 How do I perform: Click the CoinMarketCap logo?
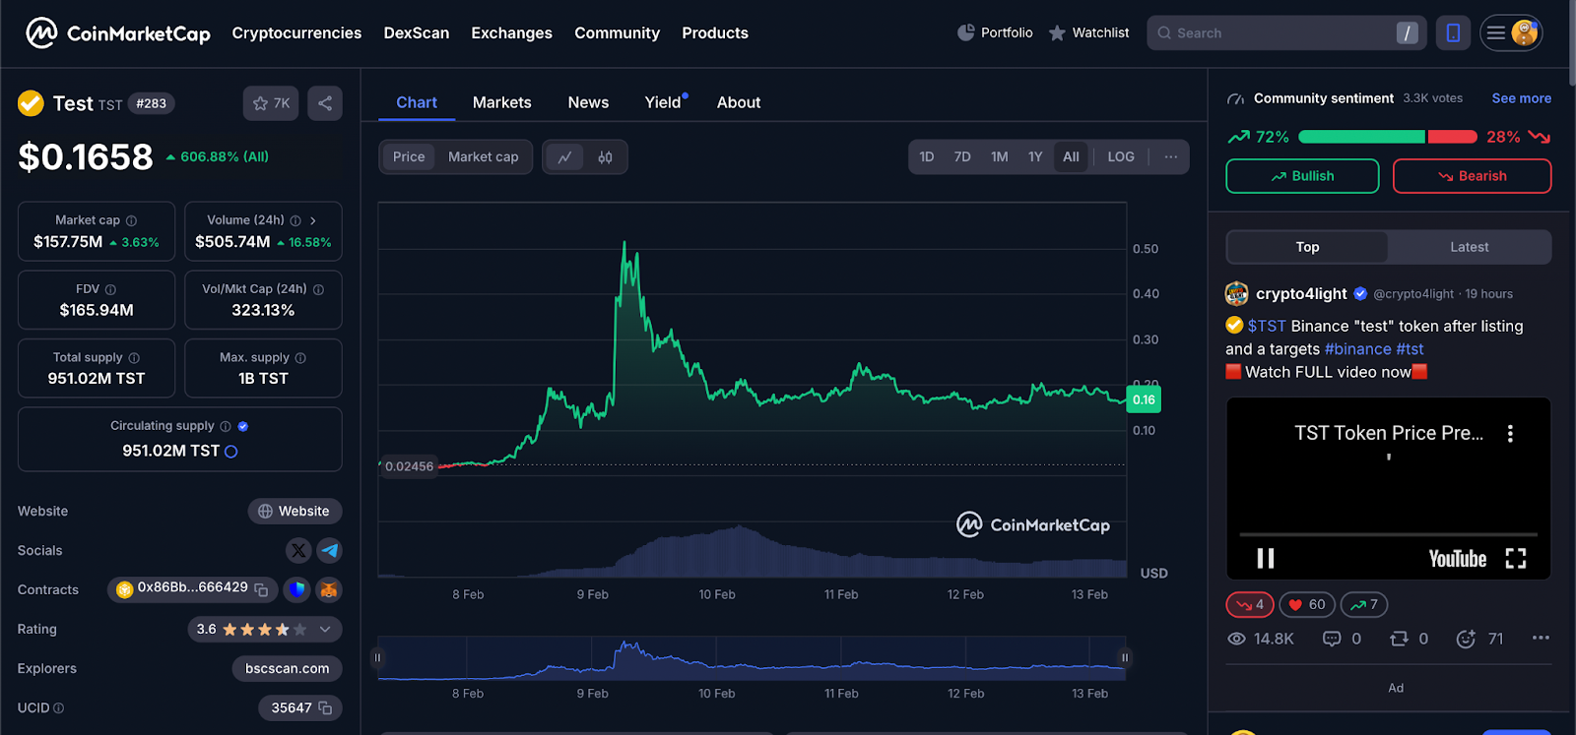[x=118, y=33]
